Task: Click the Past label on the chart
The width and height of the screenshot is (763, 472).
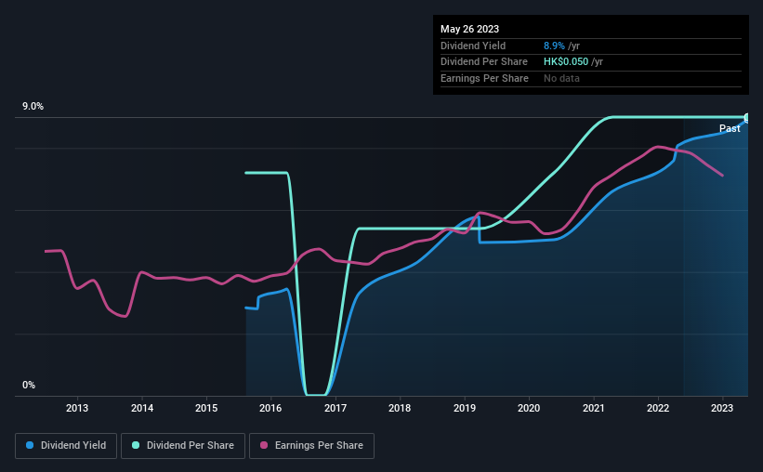Action: click(x=730, y=128)
